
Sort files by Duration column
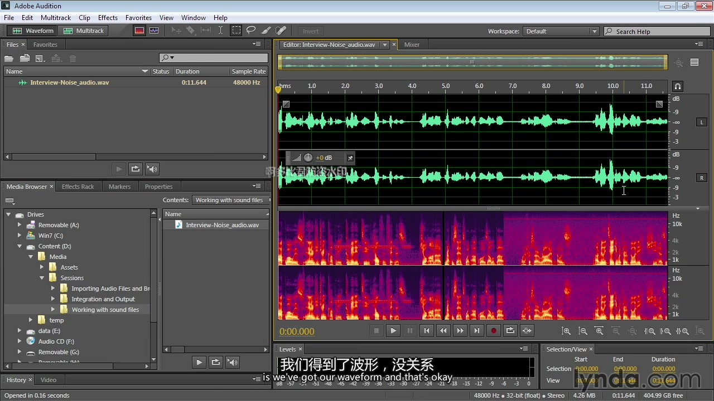187,71
